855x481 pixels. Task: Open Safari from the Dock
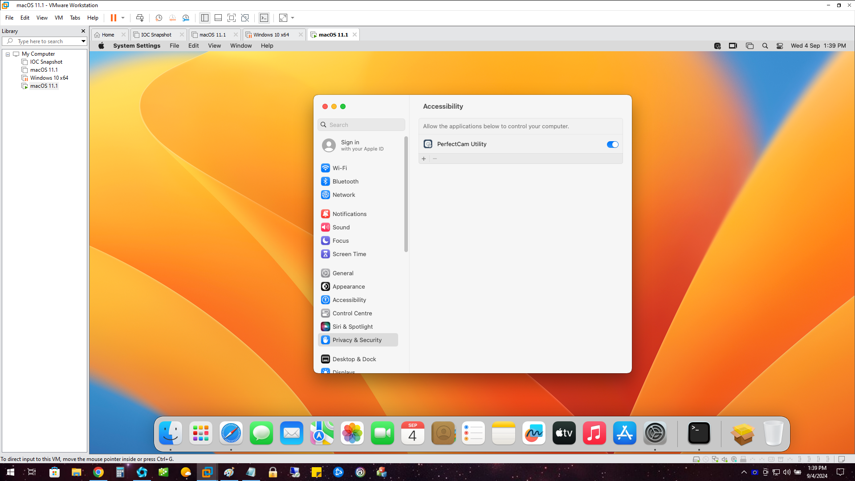click(231, 433)
